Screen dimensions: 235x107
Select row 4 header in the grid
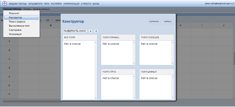(9, 68)
